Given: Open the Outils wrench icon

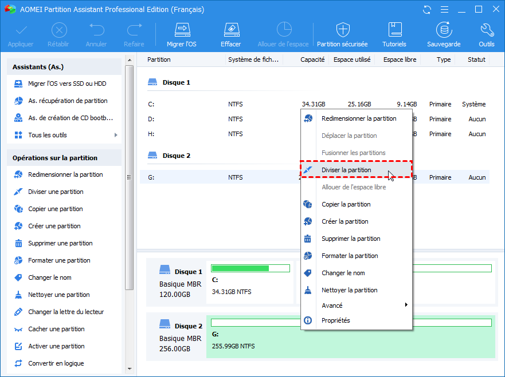Looking at the screenshot, I should [x=487, y=30].
